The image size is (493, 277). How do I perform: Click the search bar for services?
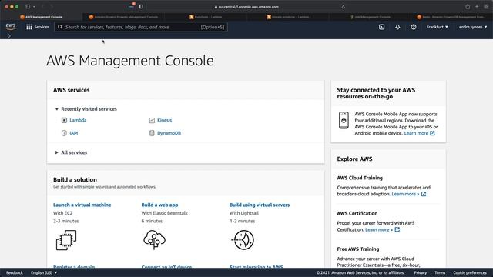(141, 27)
